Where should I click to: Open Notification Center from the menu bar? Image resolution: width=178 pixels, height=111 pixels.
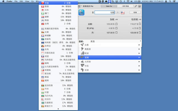174,1
